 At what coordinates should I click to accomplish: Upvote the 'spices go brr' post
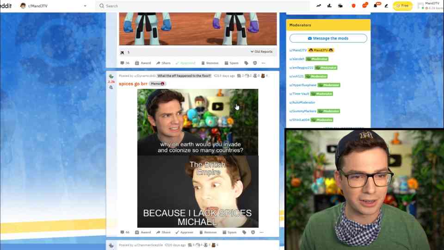[111, 76]
